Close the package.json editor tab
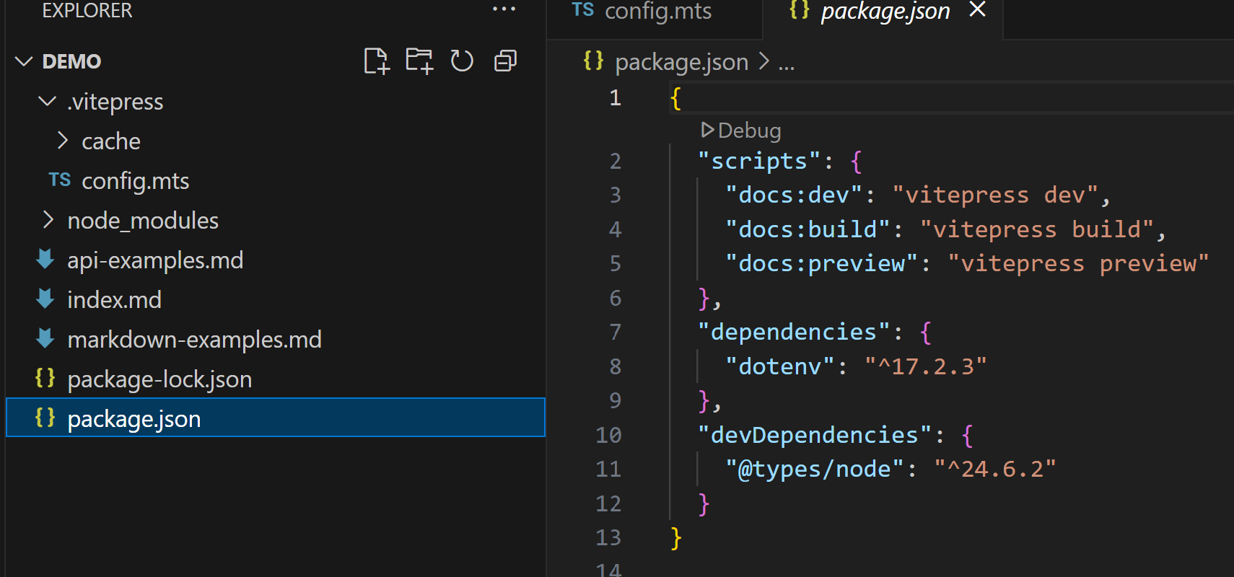Screen dimensions: 1234x577 (977, 9)
